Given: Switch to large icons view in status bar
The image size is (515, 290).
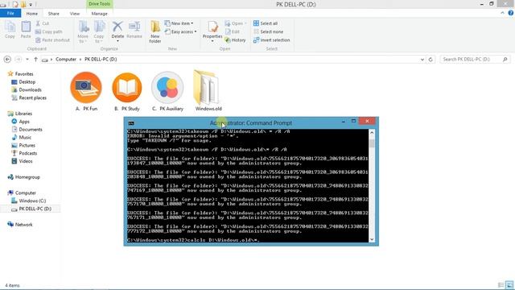Looking at the screenshot, I should (x=509, y=285).
